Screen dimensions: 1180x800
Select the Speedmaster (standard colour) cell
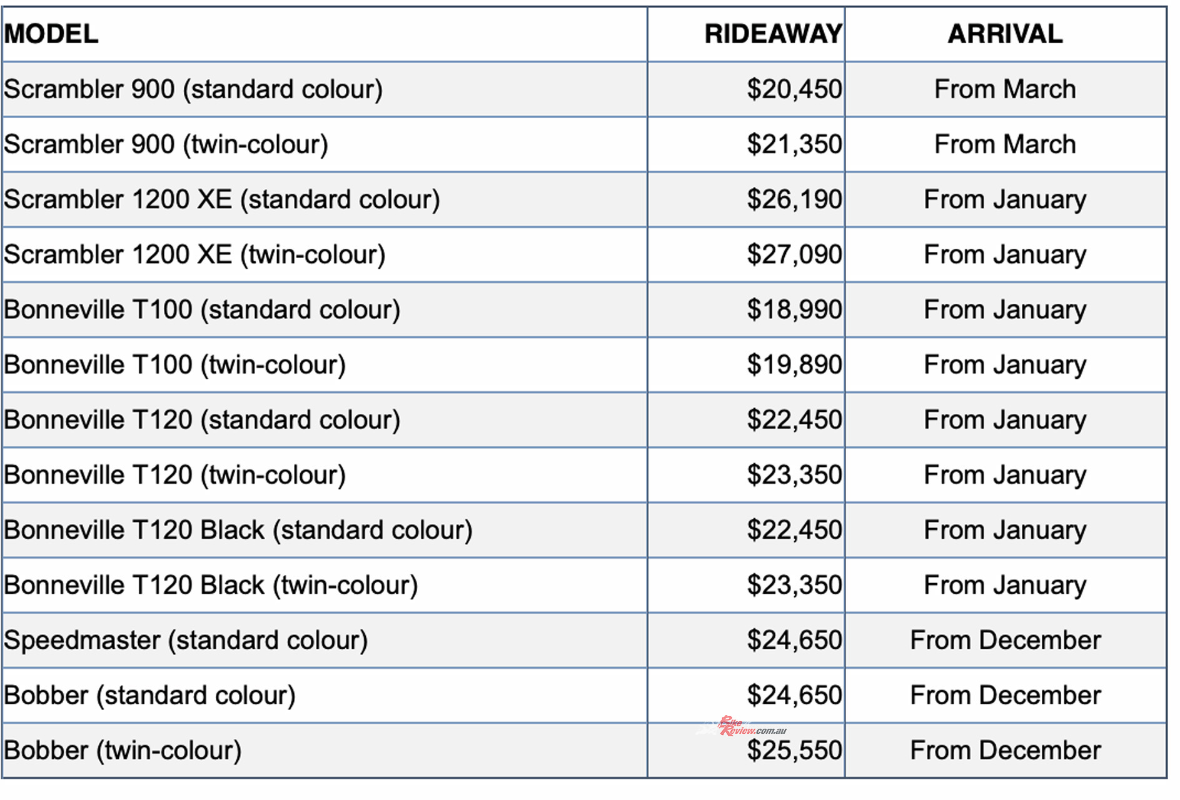[186, 640]
